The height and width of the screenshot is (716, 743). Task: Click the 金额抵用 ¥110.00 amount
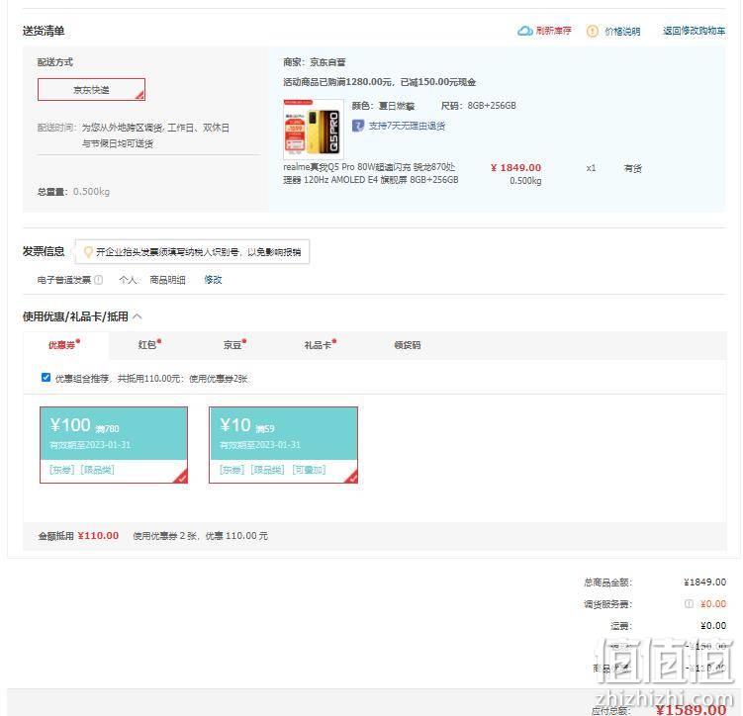pos(98,536)
